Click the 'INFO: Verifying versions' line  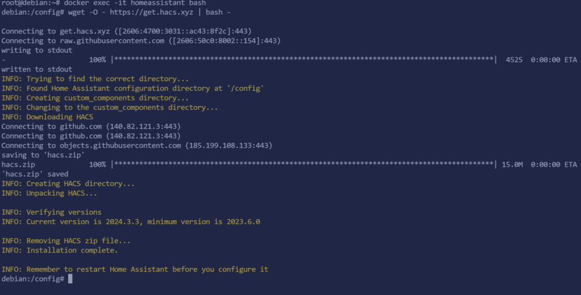pyautogui.click(x=52, y=212)
